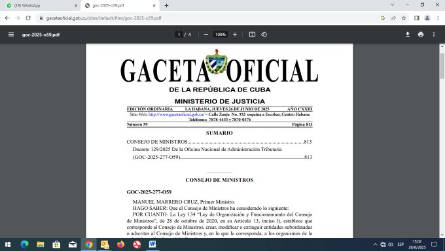445x251 pixels.
Task: Zoom out the PDF with minus button
Action: pyautogui.click(x=206, y=35)
